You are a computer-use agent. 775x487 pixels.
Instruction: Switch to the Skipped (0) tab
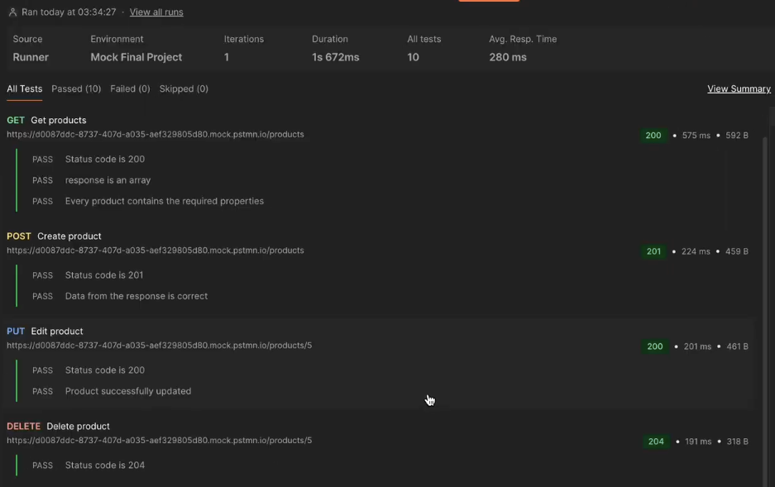184,89
